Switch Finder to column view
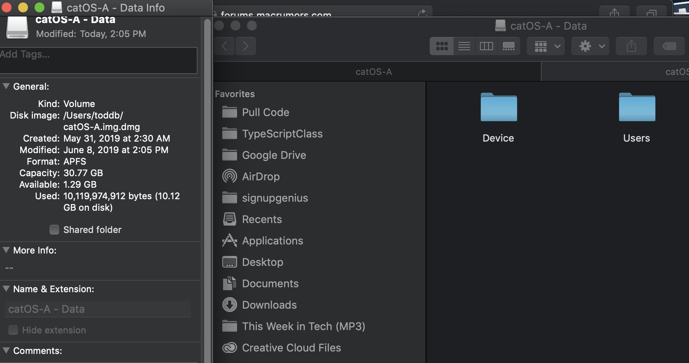 click(486, 46)
